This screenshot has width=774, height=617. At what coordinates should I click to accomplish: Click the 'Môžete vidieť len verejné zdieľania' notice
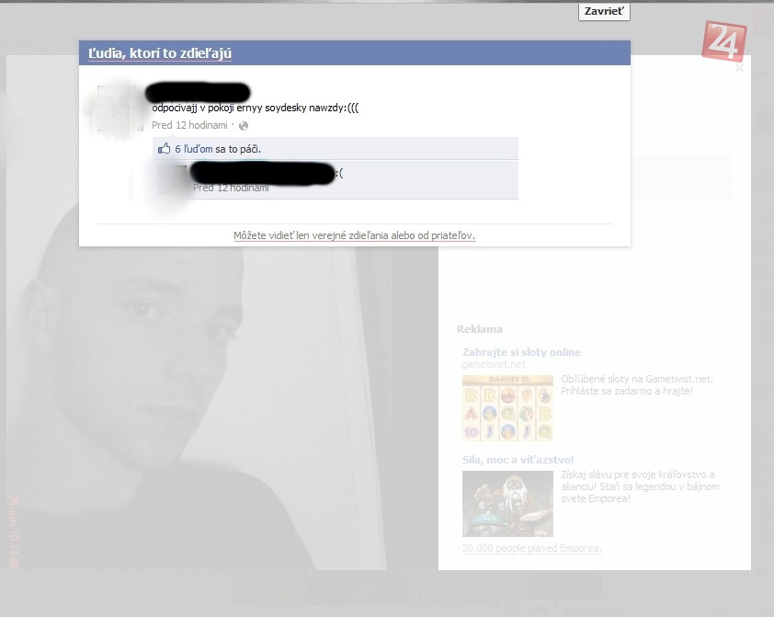pyautogui.click(x=354, y=235)
